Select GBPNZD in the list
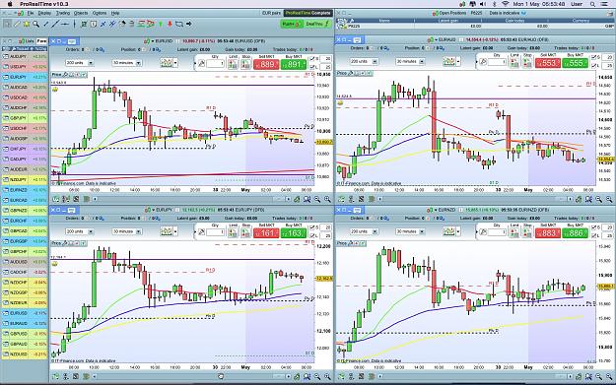 click(x=25, y=211)
